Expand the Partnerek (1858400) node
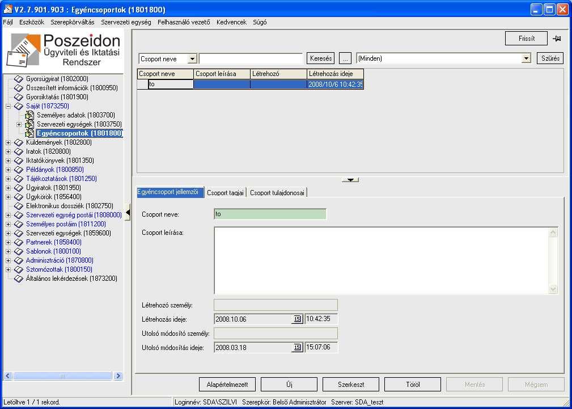The width and height of the screenshot is (572, 409). [x=8, y=242]
